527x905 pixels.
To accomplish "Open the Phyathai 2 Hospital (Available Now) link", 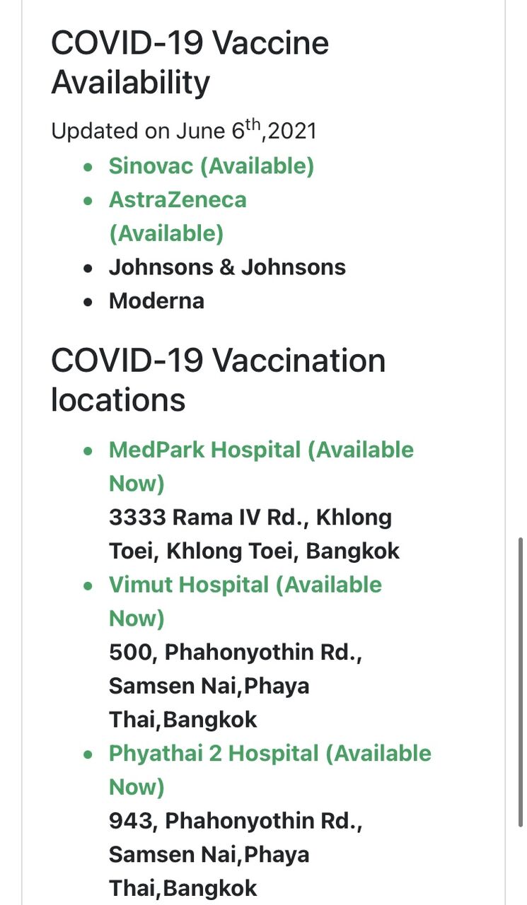I will [270, 770].
